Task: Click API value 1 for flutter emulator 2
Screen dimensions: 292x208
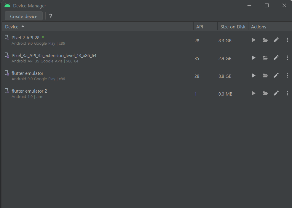Action: click(196, 94)
